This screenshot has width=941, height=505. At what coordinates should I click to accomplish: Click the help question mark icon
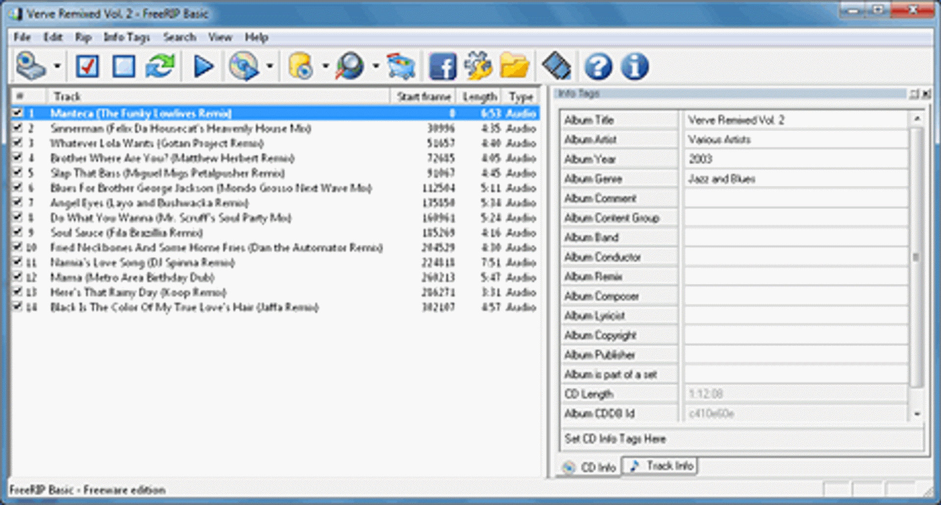(598, 66)
